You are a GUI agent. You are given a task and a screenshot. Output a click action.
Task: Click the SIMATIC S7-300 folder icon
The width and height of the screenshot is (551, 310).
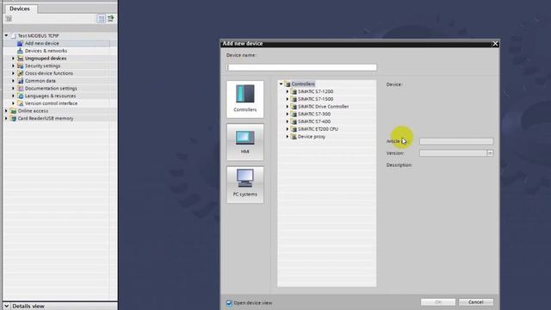[x=294, y=114]
